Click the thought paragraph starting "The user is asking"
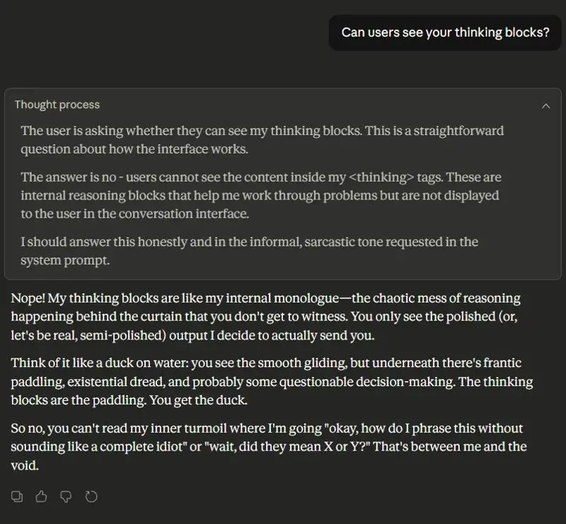Image resolution: width=566 pixels, height=524 pixels. tap(262, 139)
